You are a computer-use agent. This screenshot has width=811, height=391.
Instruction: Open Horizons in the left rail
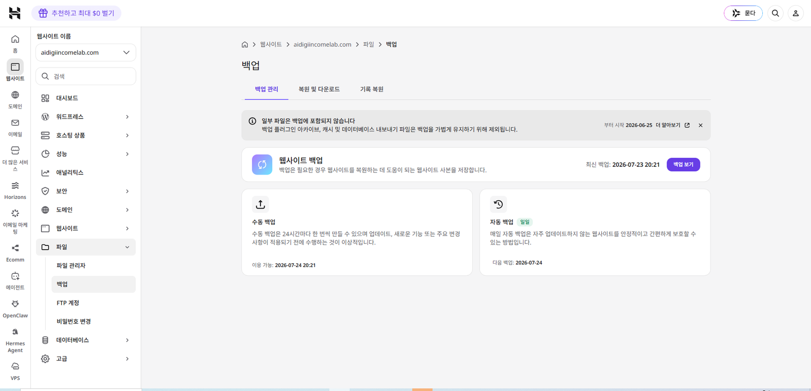coord(15,190)
